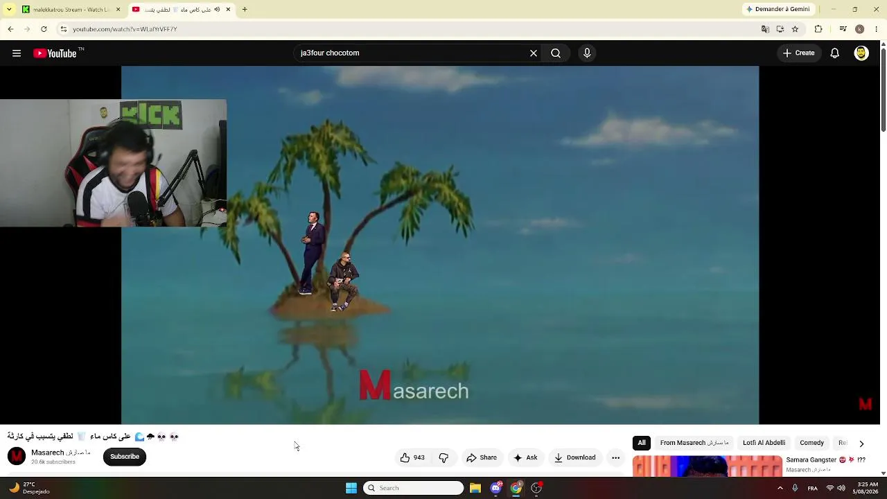
Task: Open a new browser tab
Action: pyautogui.click(x=245, y=10)
